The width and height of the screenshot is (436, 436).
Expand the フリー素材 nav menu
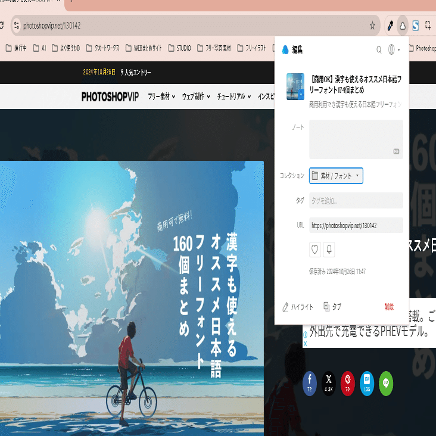pos(161,96)
